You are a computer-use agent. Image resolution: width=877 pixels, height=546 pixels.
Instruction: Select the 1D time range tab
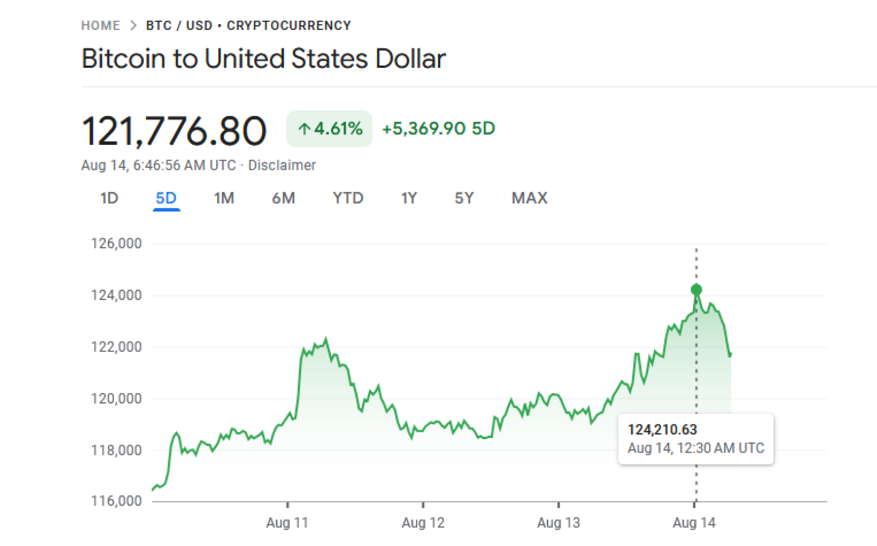(109, 198)
